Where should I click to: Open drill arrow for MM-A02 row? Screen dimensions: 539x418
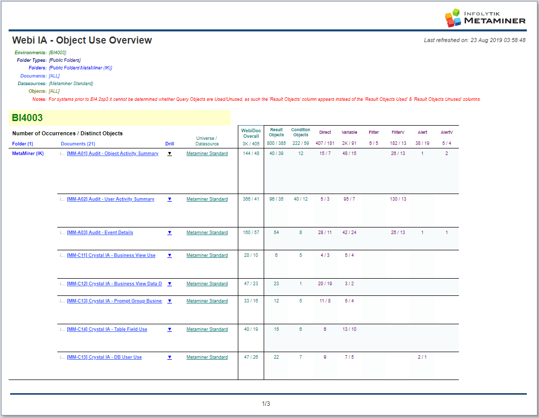[169, 199]
